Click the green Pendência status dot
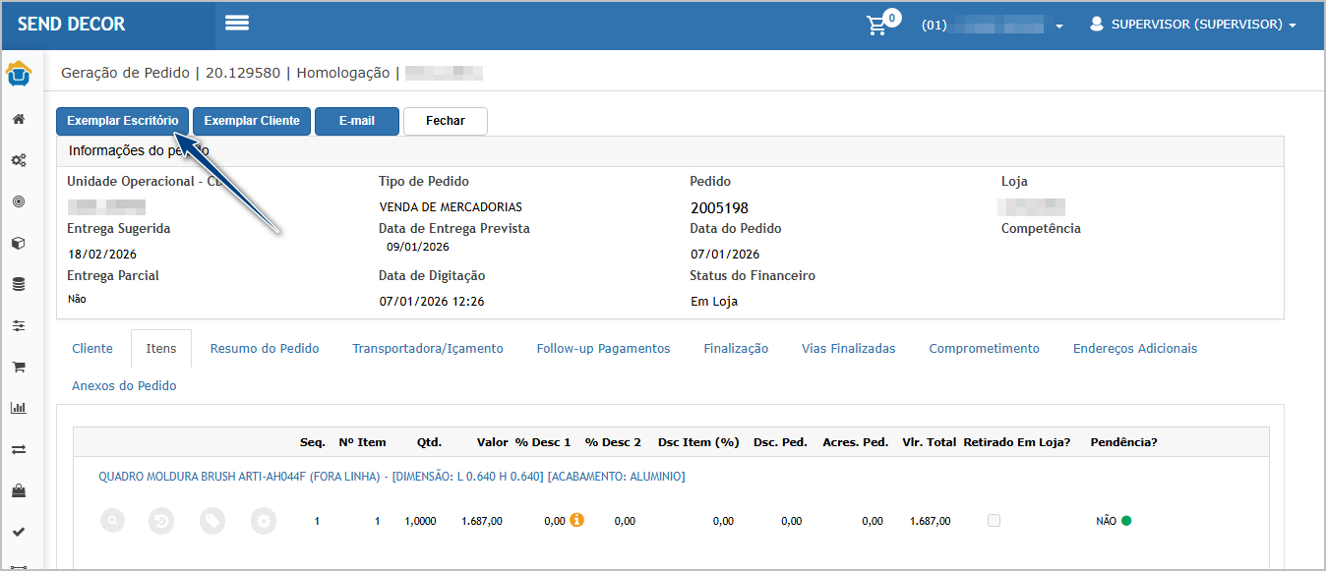Viewport: 1326px width, 571px height. pos(1126,521)
